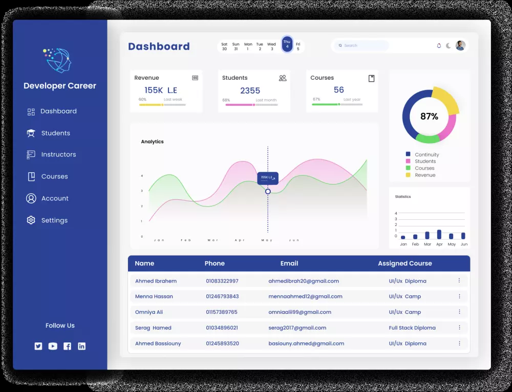512x392 pixels.
Task: Open the row menu for Serag Hamed
Action: [x=459, y=328]
